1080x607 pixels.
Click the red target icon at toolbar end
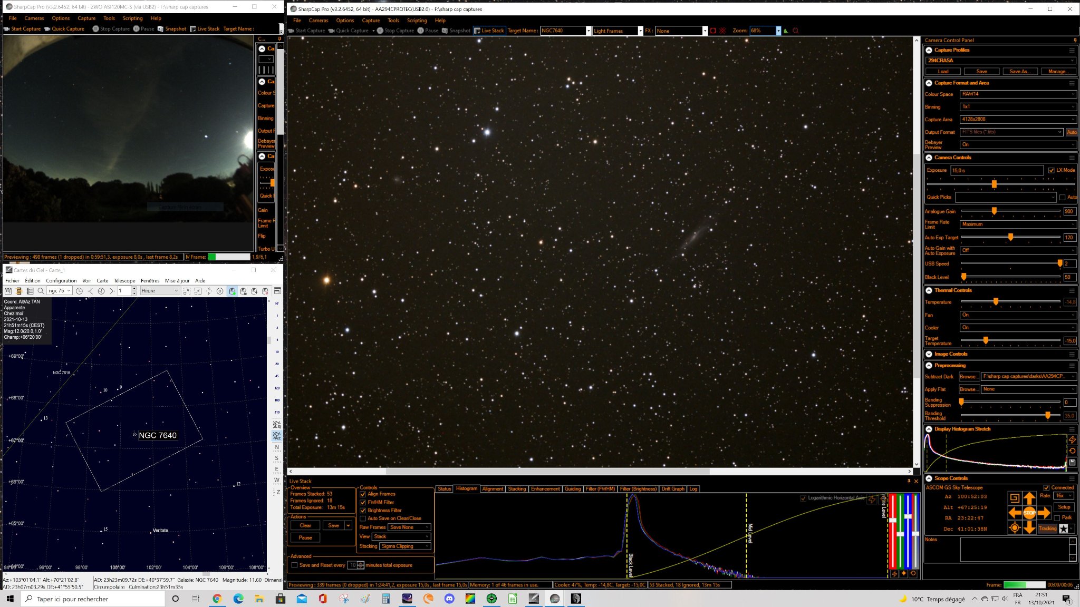tap(796, 31)
